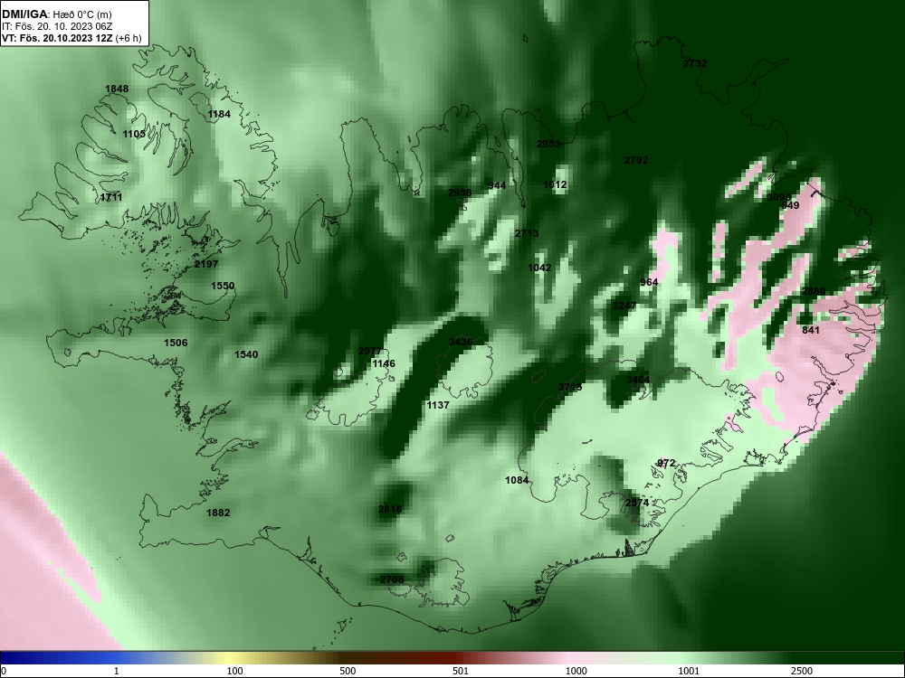Click the 1146 value label

point(384,363)
